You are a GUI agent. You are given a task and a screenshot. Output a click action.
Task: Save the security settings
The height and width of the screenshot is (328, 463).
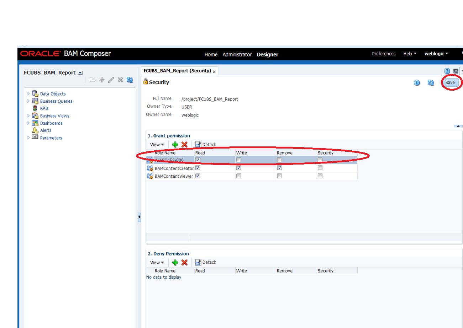[x=450, y=82]
